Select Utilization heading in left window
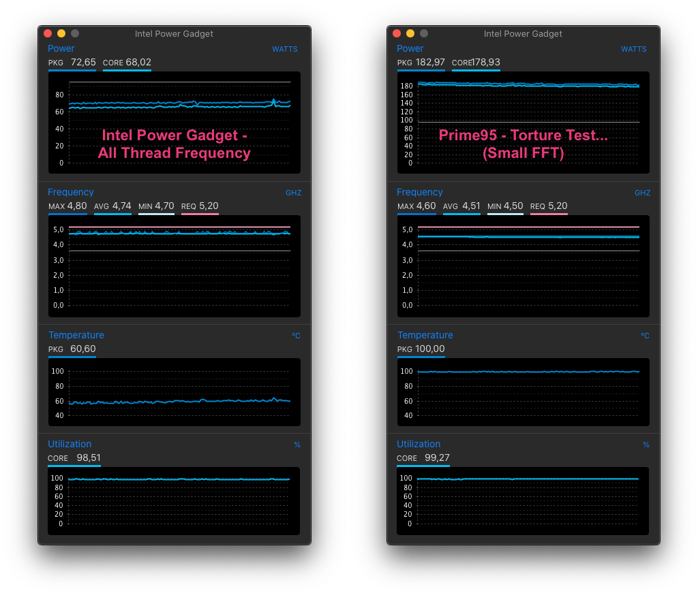This screenshot has width=698, height=595. coord(70,444)
